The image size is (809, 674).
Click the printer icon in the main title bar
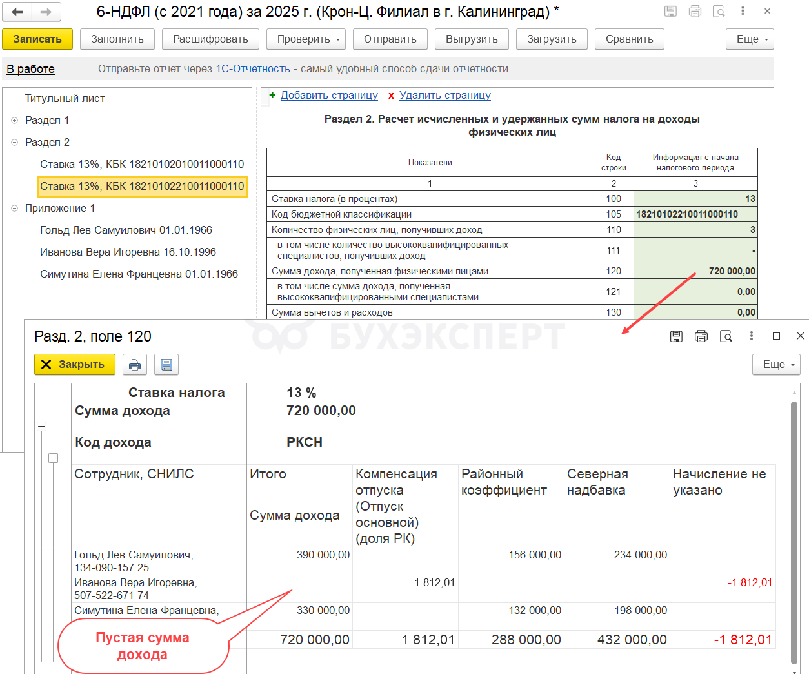(695, 12)
